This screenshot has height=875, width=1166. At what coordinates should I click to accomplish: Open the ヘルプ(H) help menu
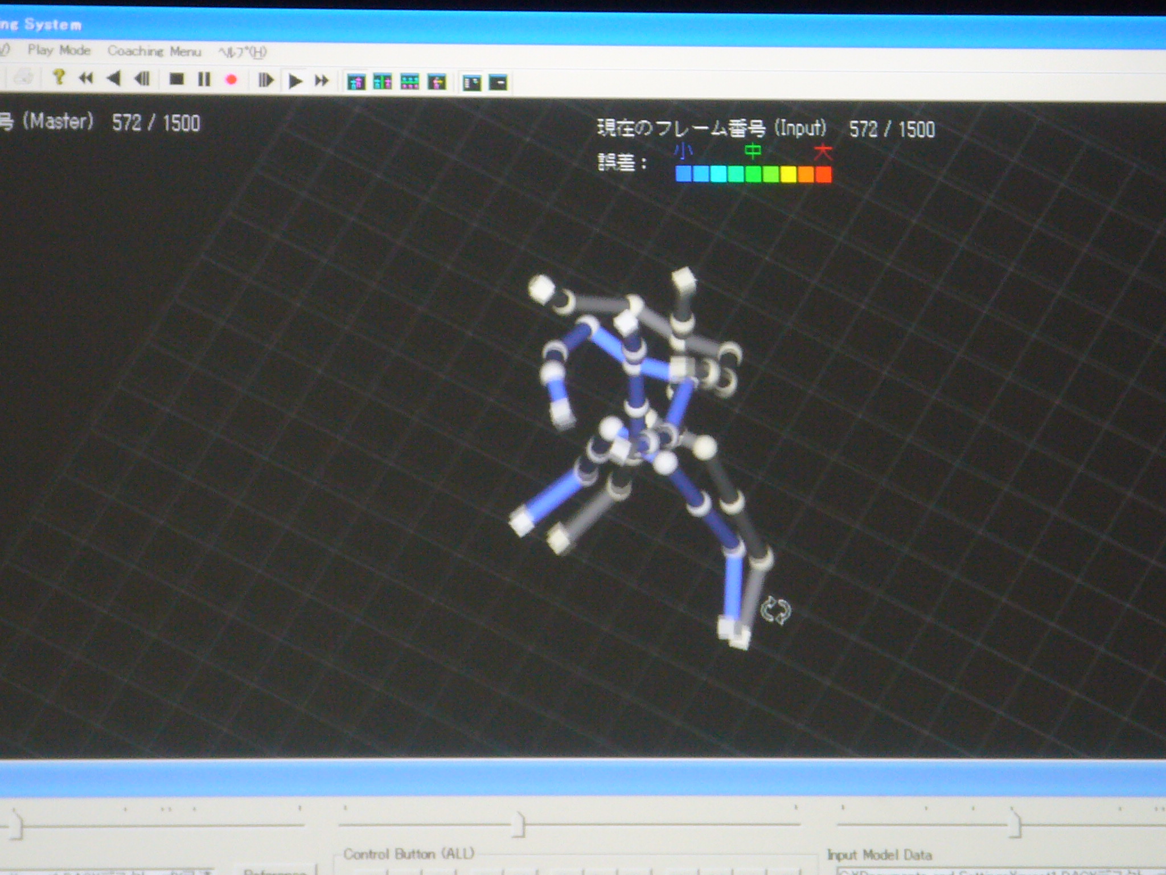(x=243, y=52)
